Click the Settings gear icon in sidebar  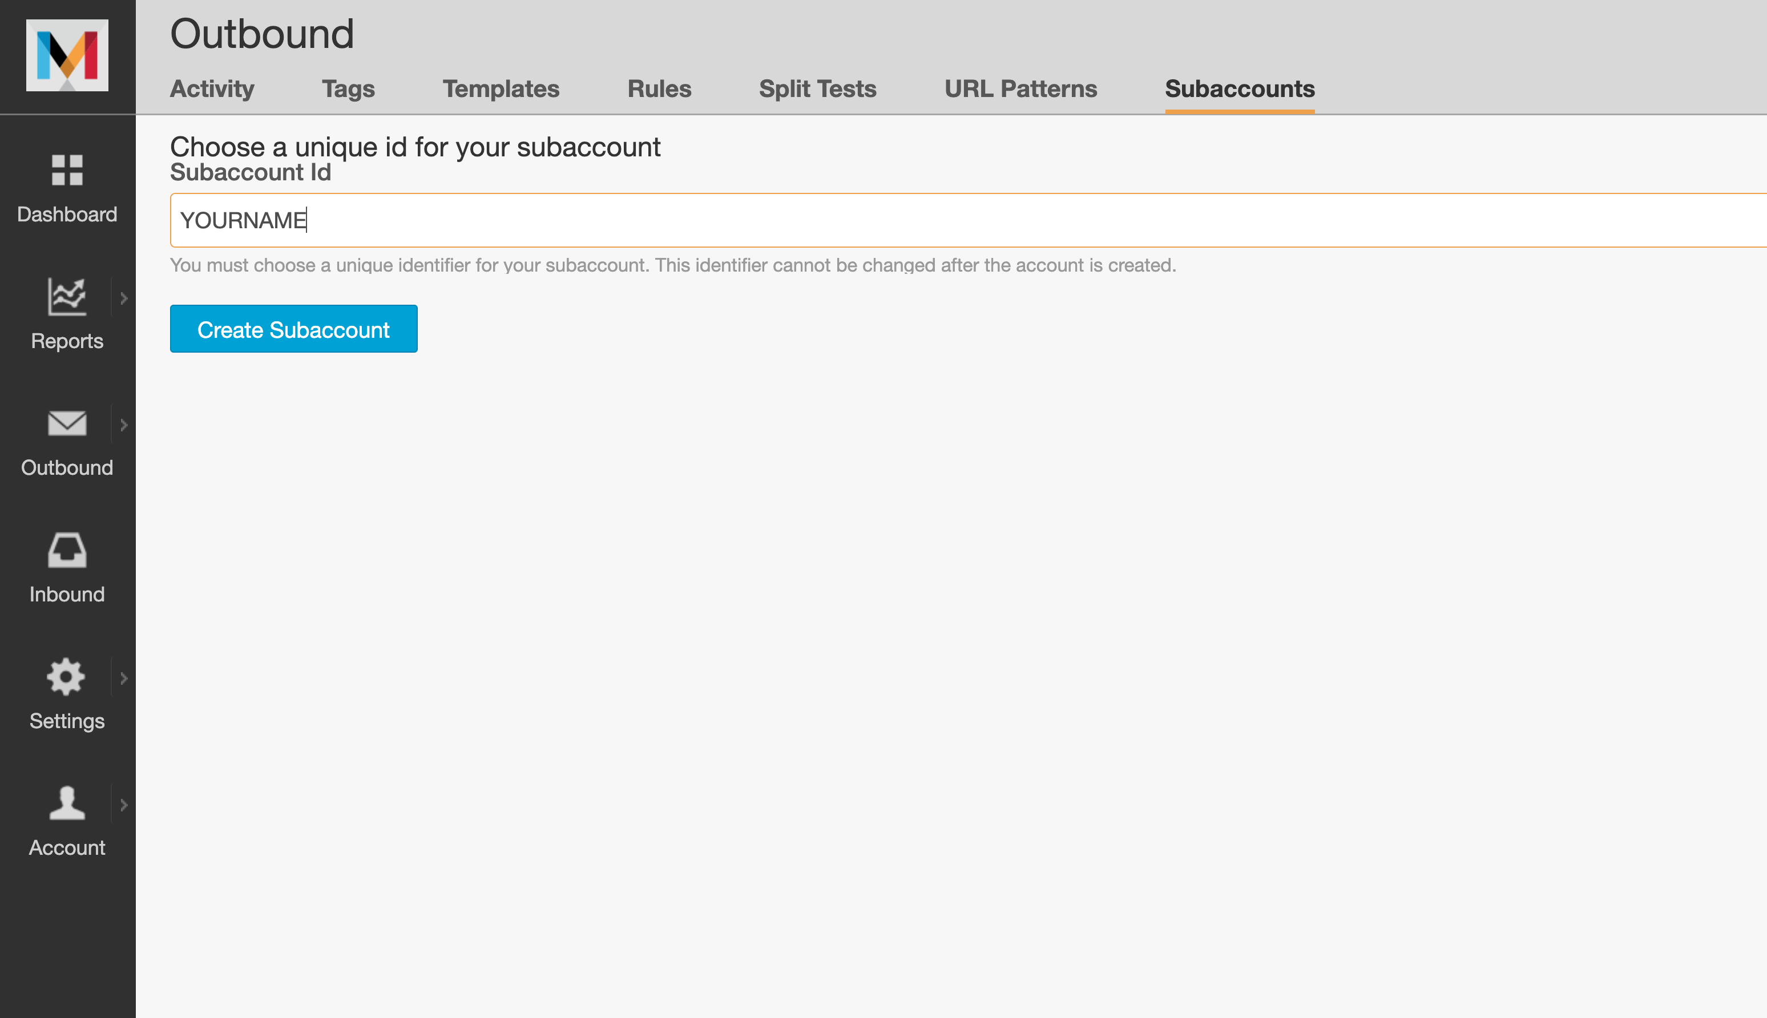click(x=67, y=677)
